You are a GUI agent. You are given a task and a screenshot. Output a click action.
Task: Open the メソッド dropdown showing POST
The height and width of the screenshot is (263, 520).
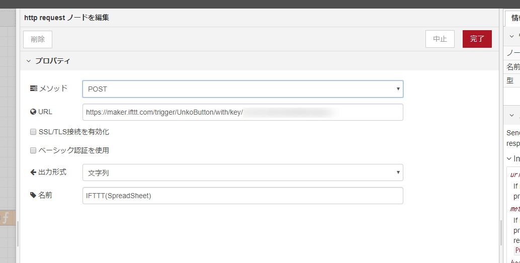[242, 89]
